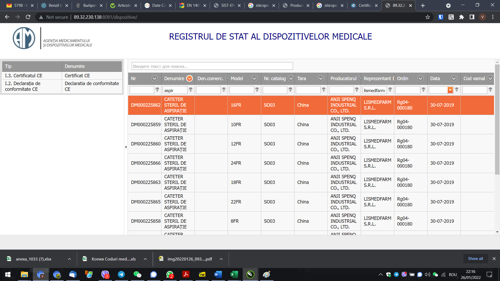Open a new browser tab
This screenshot has height=281, width=500.
[423, 5]
